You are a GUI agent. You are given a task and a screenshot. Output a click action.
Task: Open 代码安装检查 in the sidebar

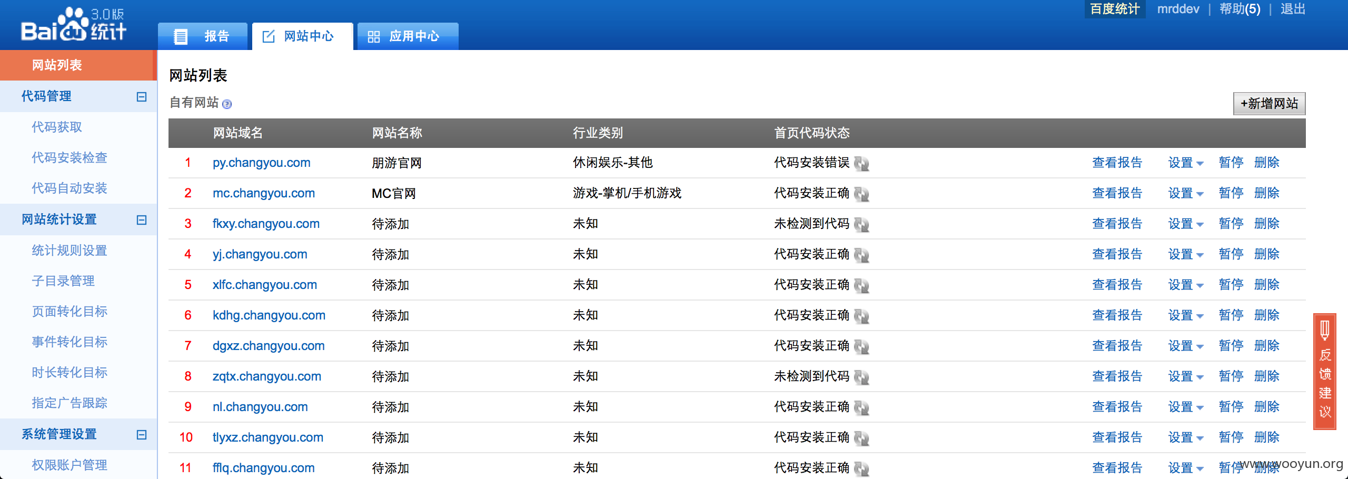70,158
